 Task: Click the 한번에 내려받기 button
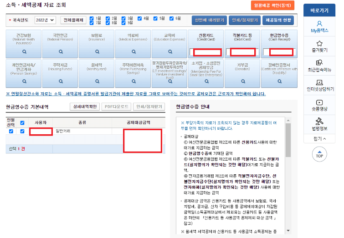(x=209, y=20)
